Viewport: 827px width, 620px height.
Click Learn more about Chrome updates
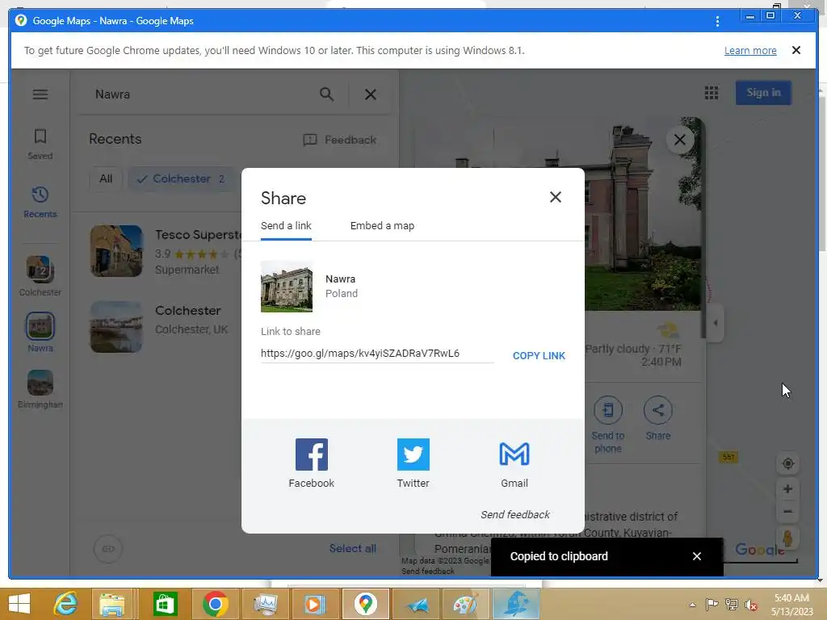point(750,51)
